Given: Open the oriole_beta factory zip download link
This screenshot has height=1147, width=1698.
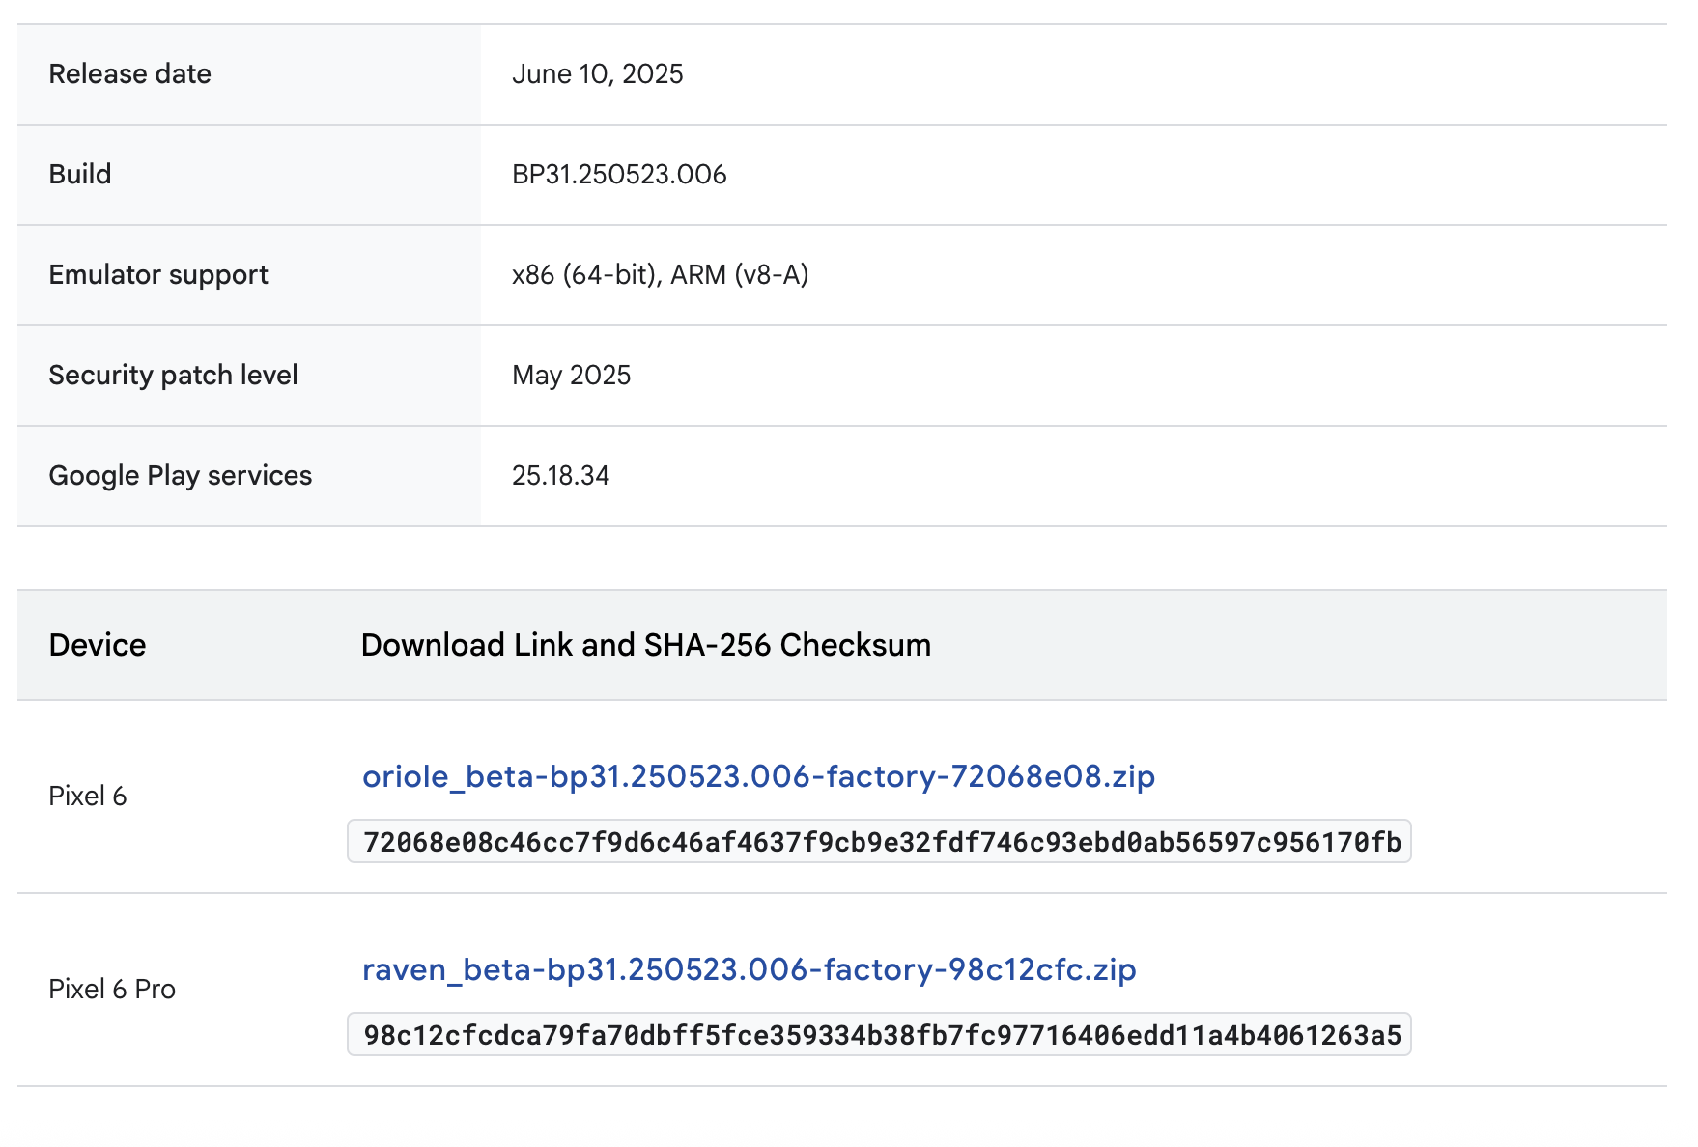Looking at the screenshot, I should [x=758, y=776].
